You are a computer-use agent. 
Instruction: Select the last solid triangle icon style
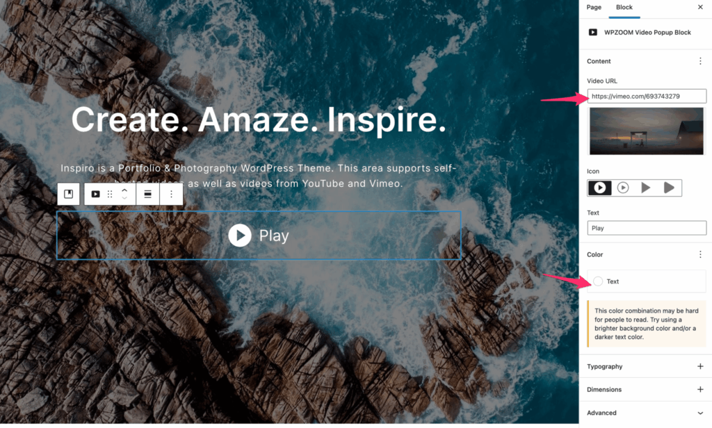tap(669, 188)
